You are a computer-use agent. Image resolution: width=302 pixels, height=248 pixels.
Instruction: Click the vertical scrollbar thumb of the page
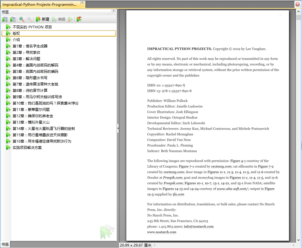[298, 17]
